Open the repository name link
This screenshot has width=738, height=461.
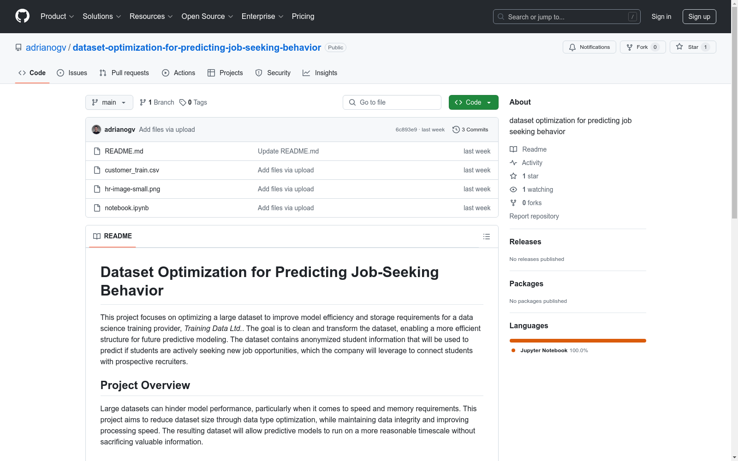[x=197, y=47]
